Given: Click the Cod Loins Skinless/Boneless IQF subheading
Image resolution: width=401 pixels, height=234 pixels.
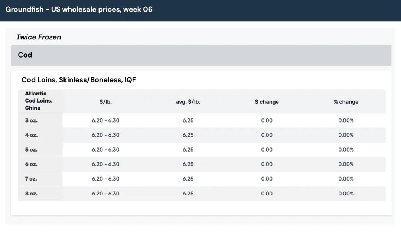Looking at the screenshot, I should 79,80.
